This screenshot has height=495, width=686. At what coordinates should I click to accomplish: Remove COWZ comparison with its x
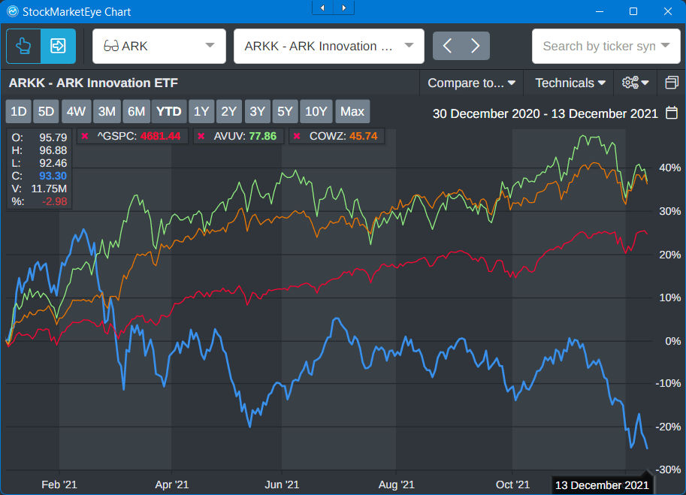297,136
